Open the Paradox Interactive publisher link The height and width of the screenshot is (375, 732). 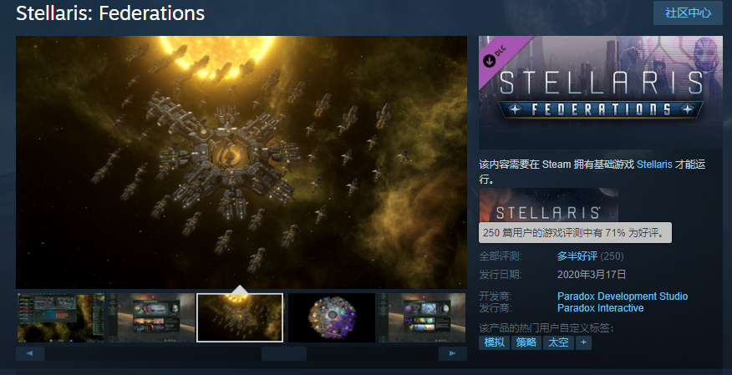[x=600, y=308]
